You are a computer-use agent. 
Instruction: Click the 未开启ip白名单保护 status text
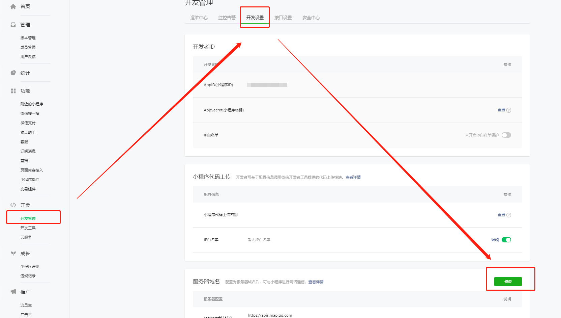(x=482, y=135)
